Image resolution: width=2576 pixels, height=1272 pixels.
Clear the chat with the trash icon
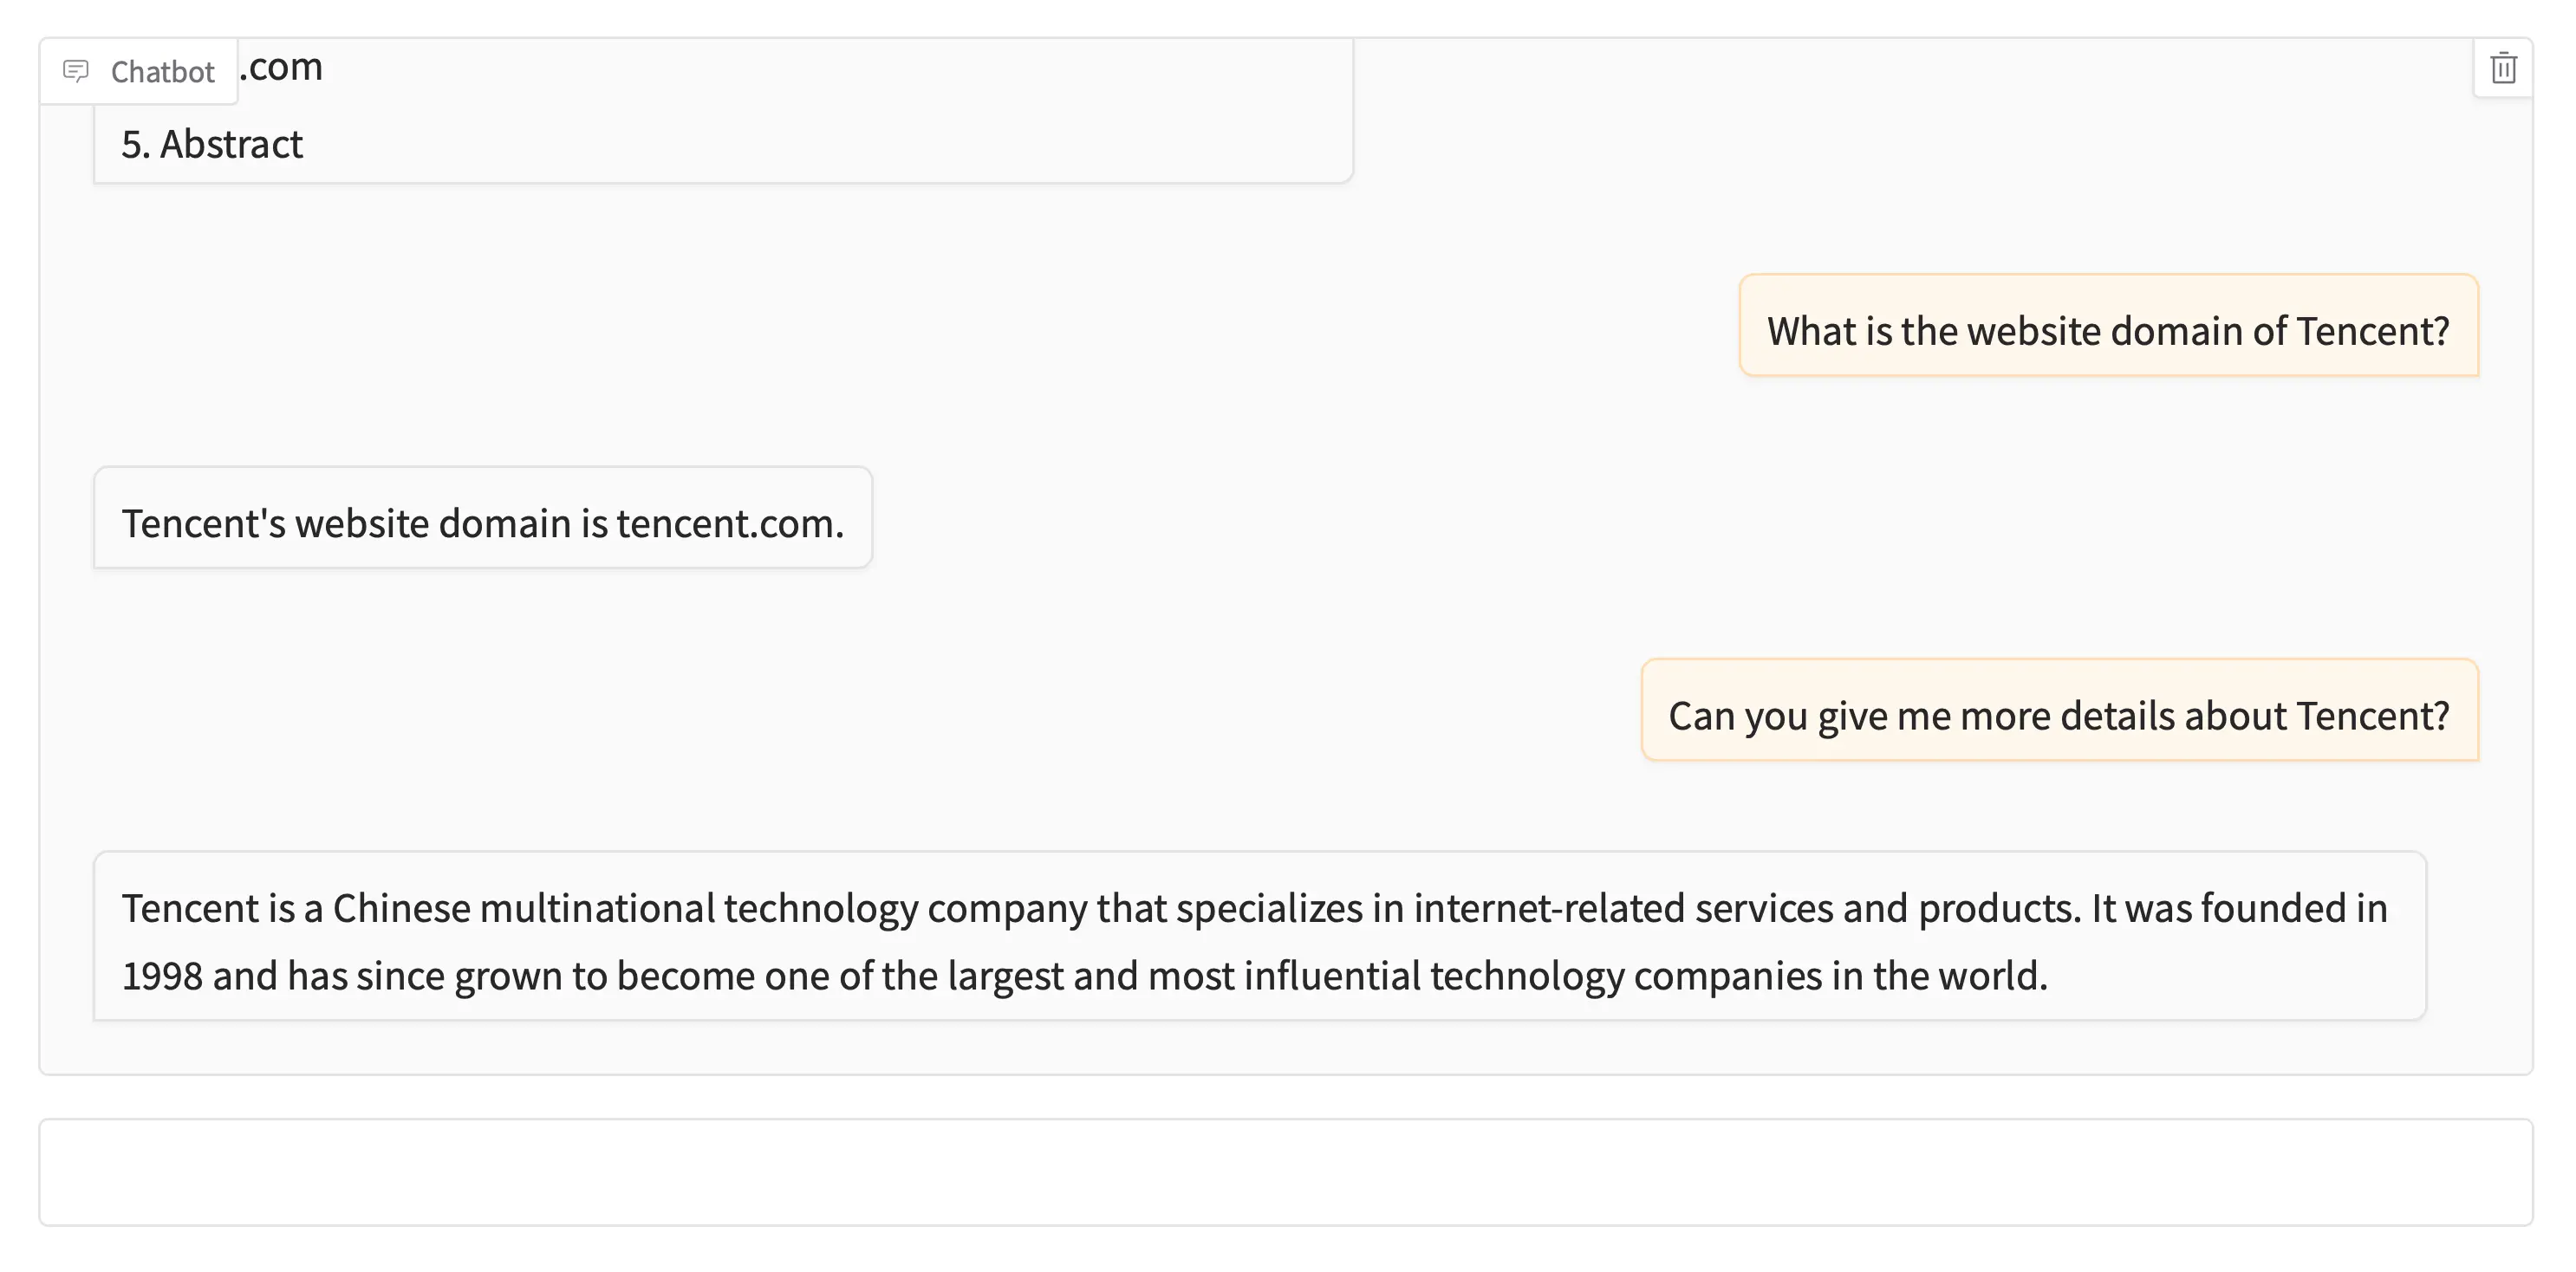[x=2503, y=69]
